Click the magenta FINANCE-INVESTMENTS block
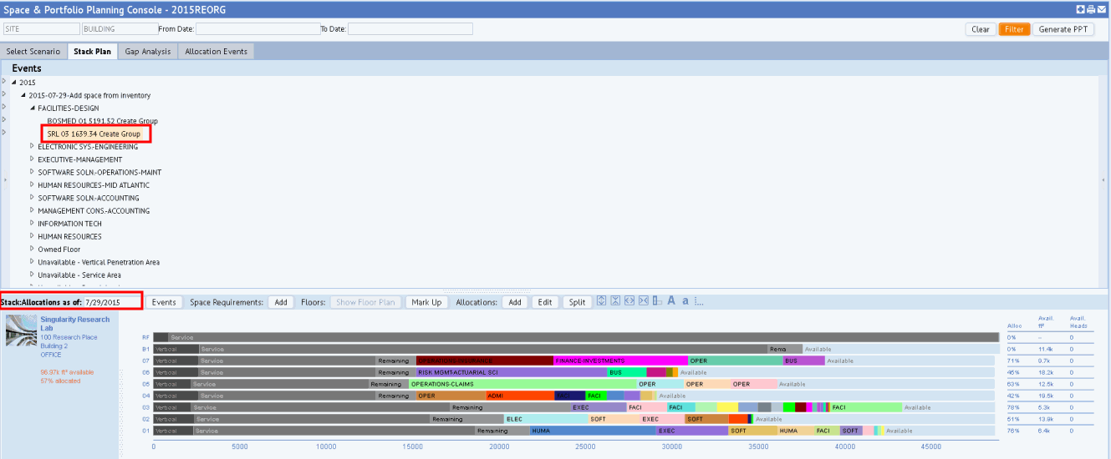The height and width of the screenshot is (459, 1111). pos(620,361)
